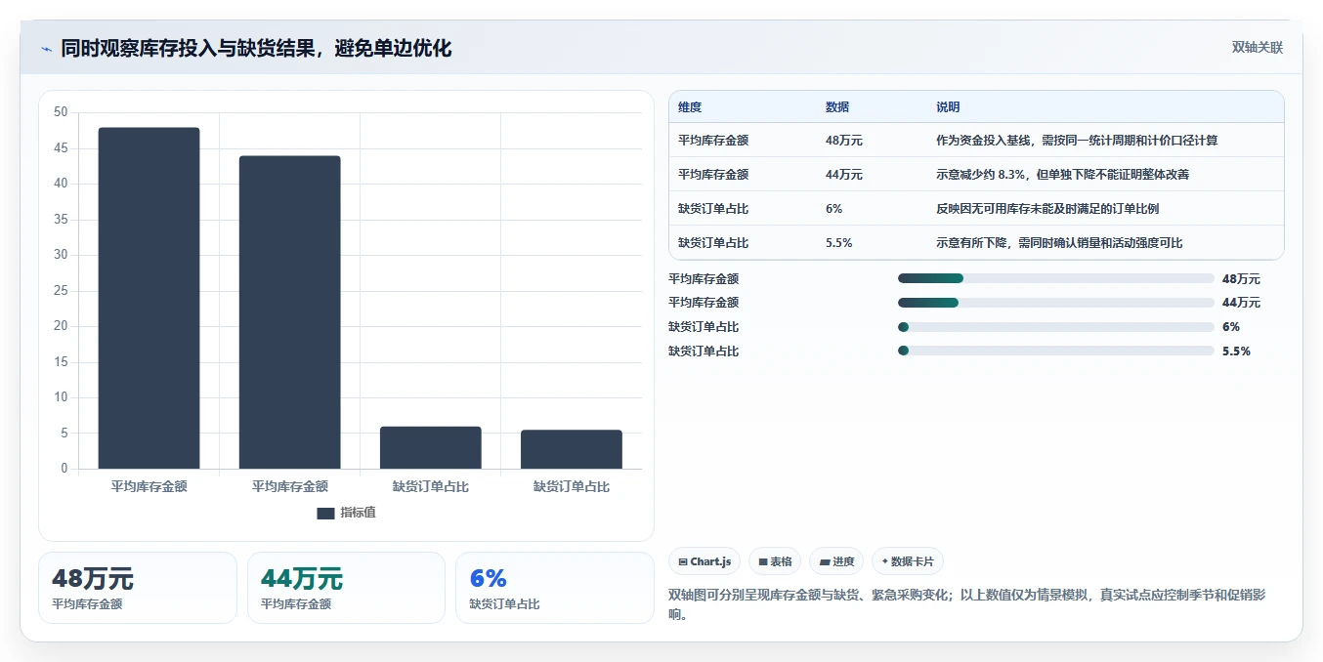Toggle the 指标值 legend label
Screen dimensions: 1323x662
(358, 513)
